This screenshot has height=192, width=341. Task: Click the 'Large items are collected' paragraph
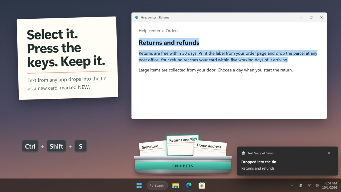216,70
